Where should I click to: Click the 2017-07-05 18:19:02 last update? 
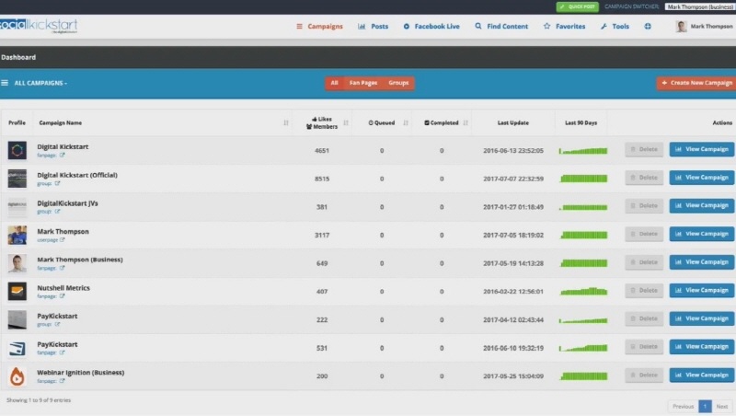click(513, 235)
